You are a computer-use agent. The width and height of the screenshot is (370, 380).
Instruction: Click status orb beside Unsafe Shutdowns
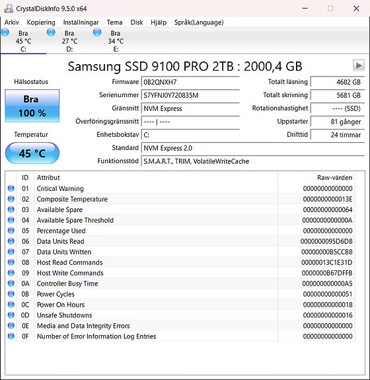tap(11, 315)
